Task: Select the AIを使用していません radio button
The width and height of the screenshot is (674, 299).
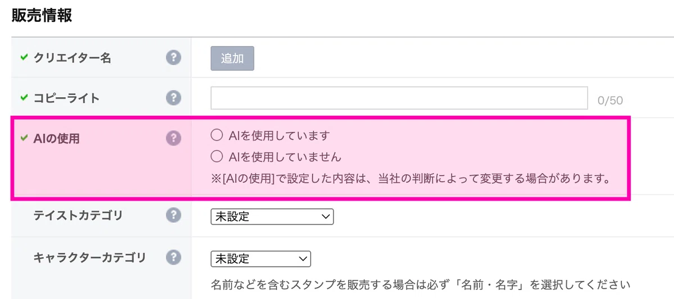Action: pyautogui.click(x=216, y=156)
